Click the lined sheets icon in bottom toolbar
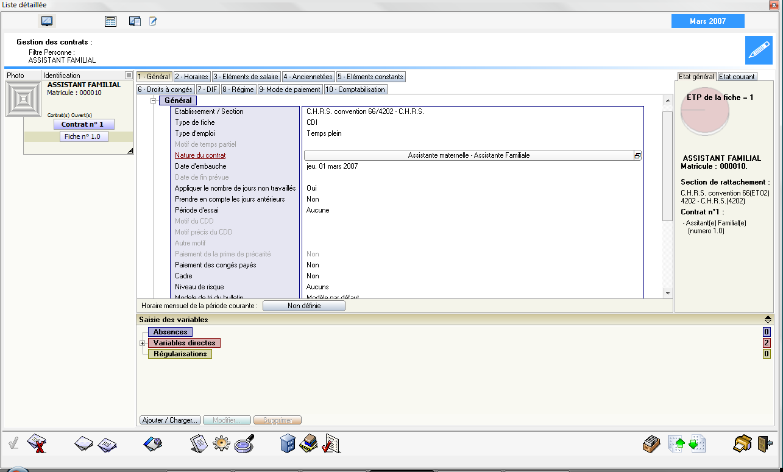 click(107, 444)
